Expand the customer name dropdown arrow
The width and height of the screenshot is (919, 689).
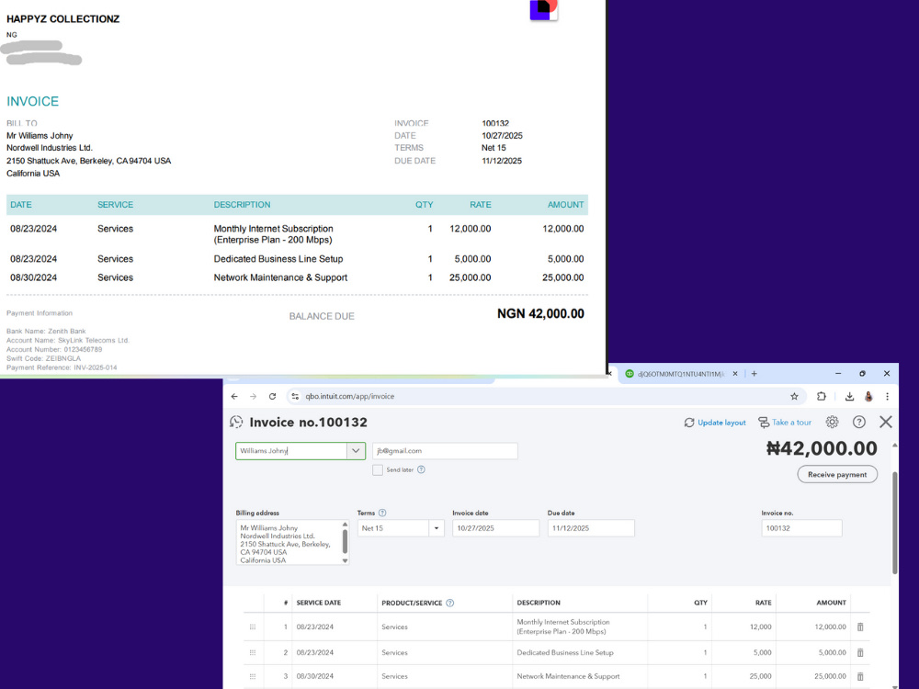355,450
